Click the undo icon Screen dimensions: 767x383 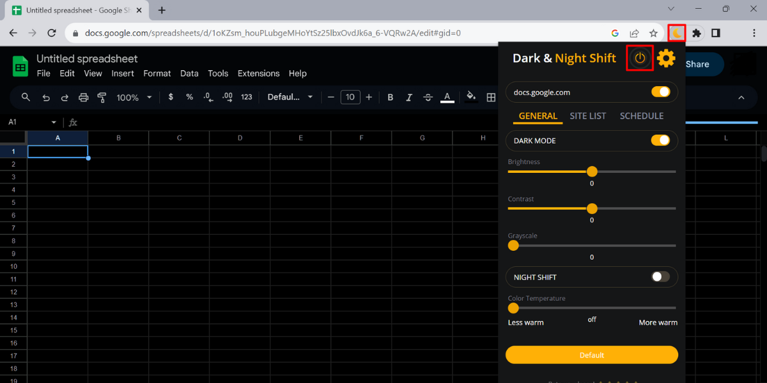[45, 97]
